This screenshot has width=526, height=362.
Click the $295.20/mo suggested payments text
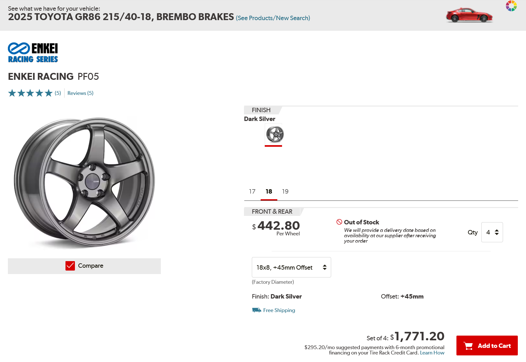(x=374, y=350)
